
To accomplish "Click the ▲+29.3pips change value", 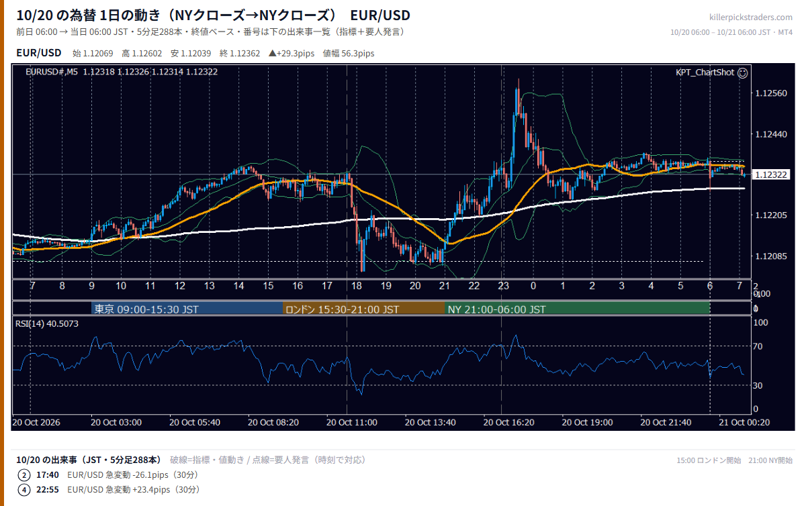I will pos(292,53).
